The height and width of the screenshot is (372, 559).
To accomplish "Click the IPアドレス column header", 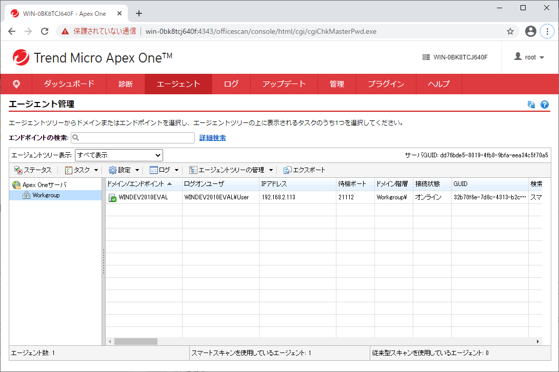I will (297, 184).
